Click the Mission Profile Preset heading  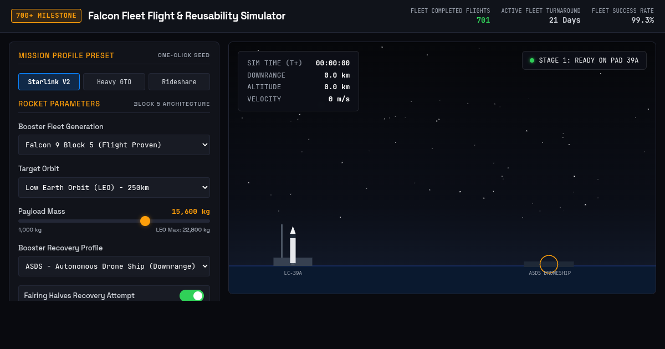[x=66, y=55]
